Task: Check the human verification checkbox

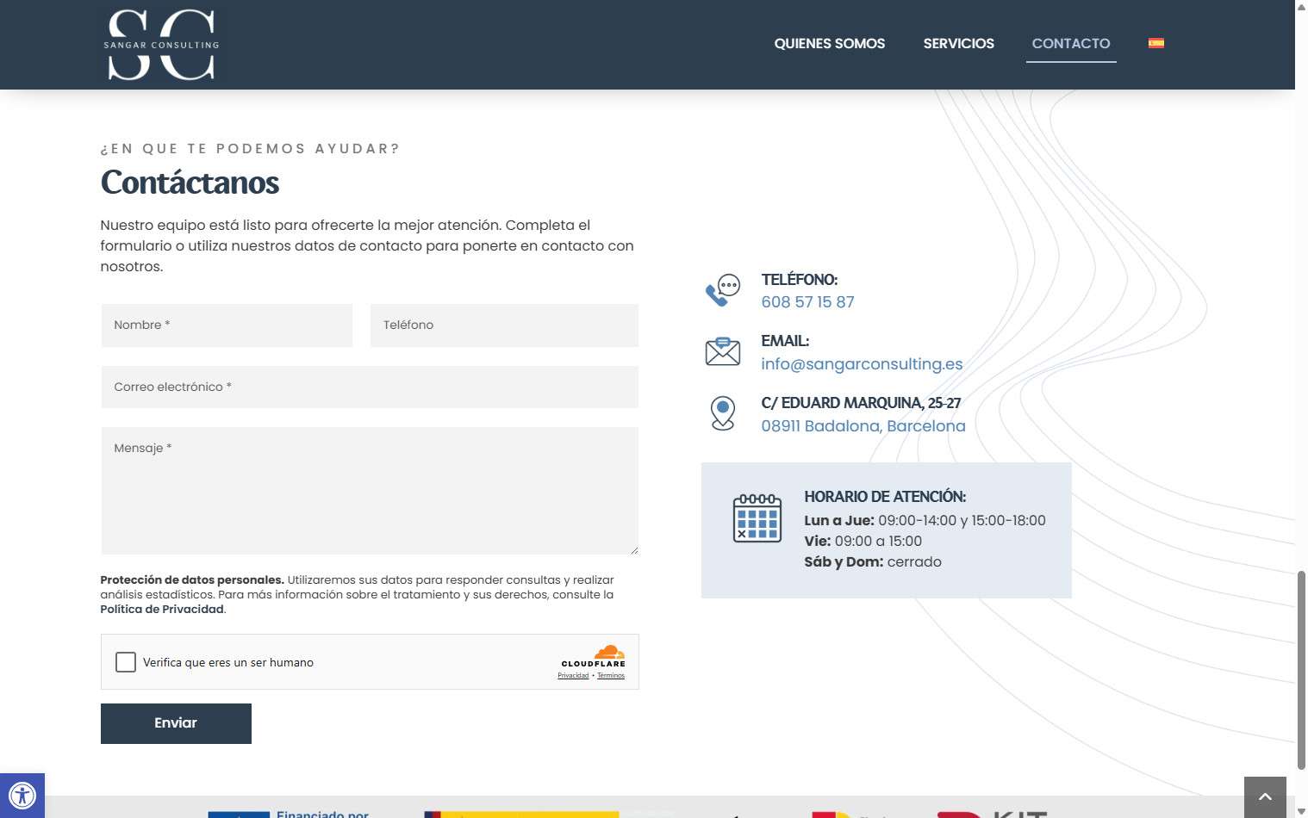Action: click(x=126, y=662)
